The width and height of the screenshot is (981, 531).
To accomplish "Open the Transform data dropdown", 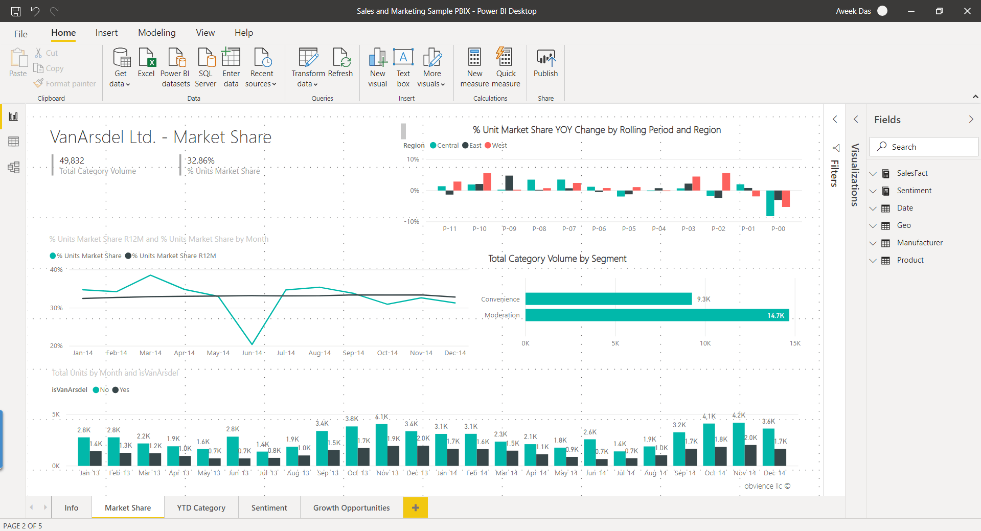I will tap(308, 67).
